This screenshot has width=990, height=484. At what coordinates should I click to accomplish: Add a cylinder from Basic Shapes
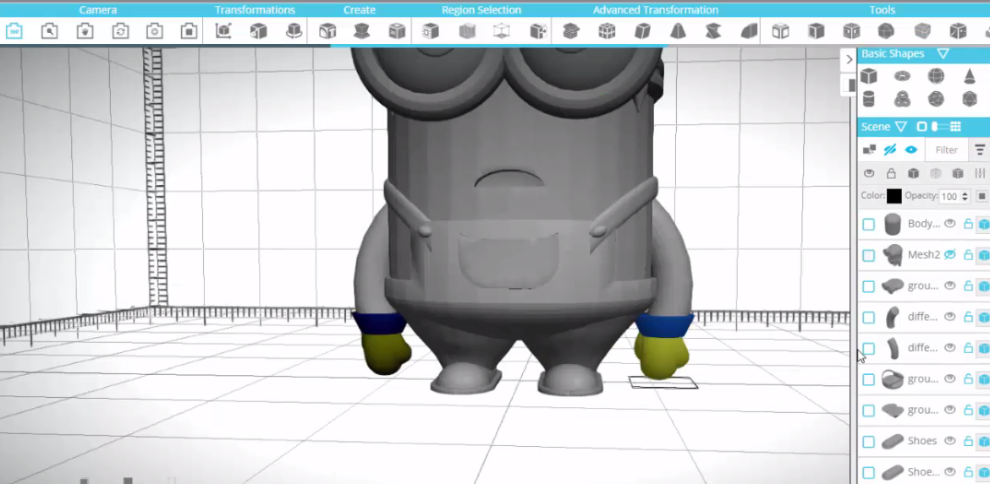tap(869, 99)
